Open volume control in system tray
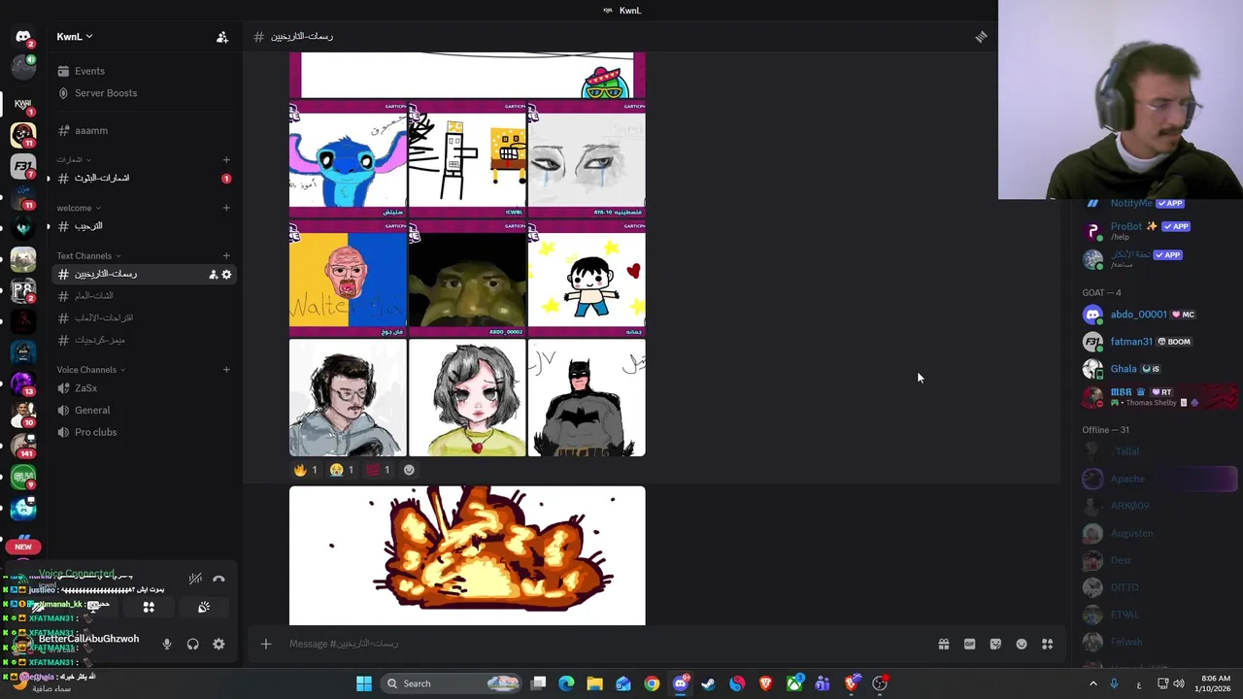Image resolution: width=1243 pixels, height=699 pixels. pyautogui.click(x=1179, y=683)
